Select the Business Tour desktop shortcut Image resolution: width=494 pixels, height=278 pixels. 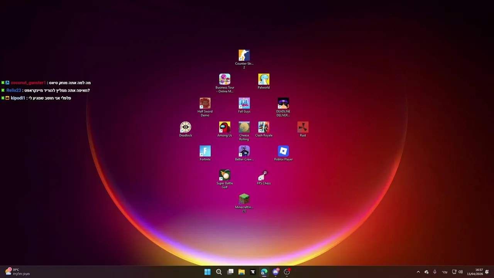pos(225,83)
